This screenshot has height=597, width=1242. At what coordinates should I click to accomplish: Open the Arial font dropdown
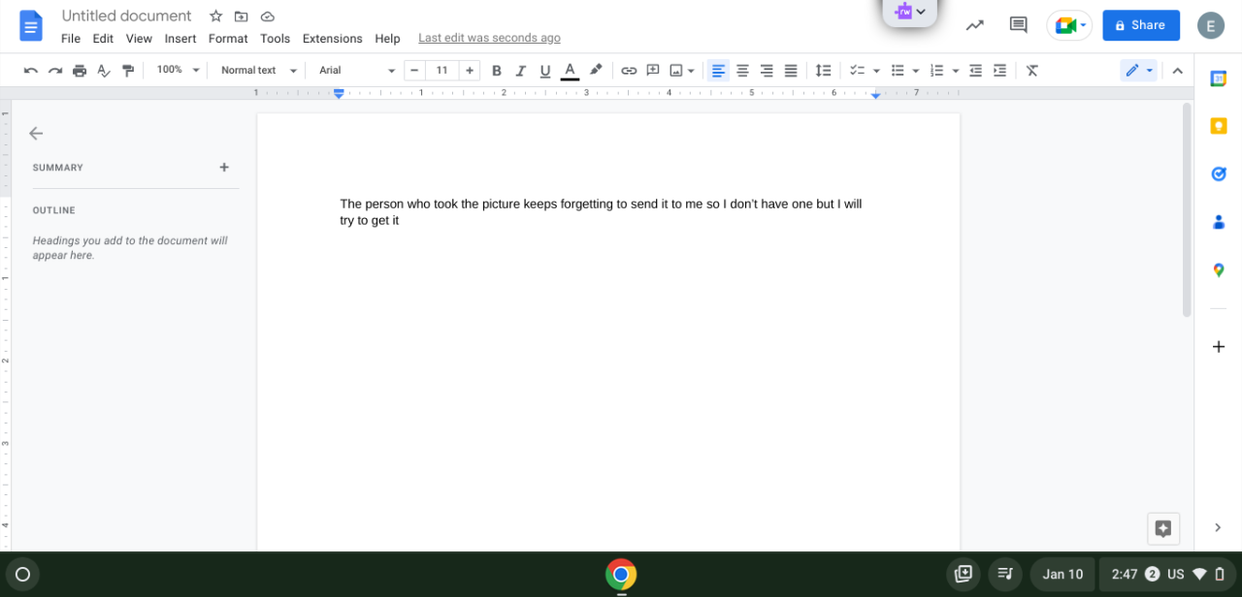357,70
